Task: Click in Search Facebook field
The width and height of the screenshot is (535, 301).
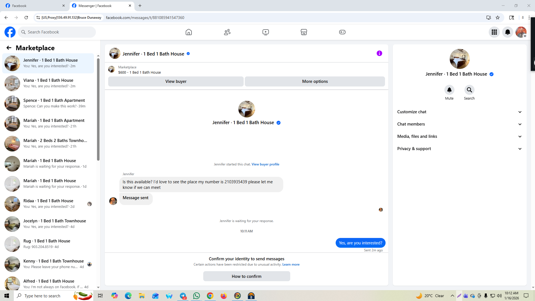Action: pos(57,32)
